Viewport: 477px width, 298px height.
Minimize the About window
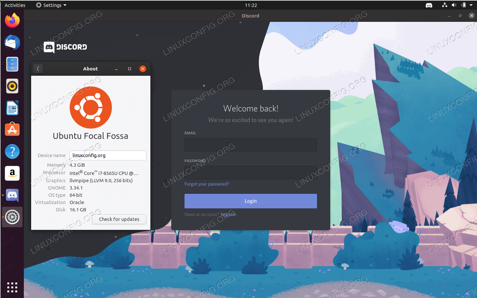tap(116, 69)
